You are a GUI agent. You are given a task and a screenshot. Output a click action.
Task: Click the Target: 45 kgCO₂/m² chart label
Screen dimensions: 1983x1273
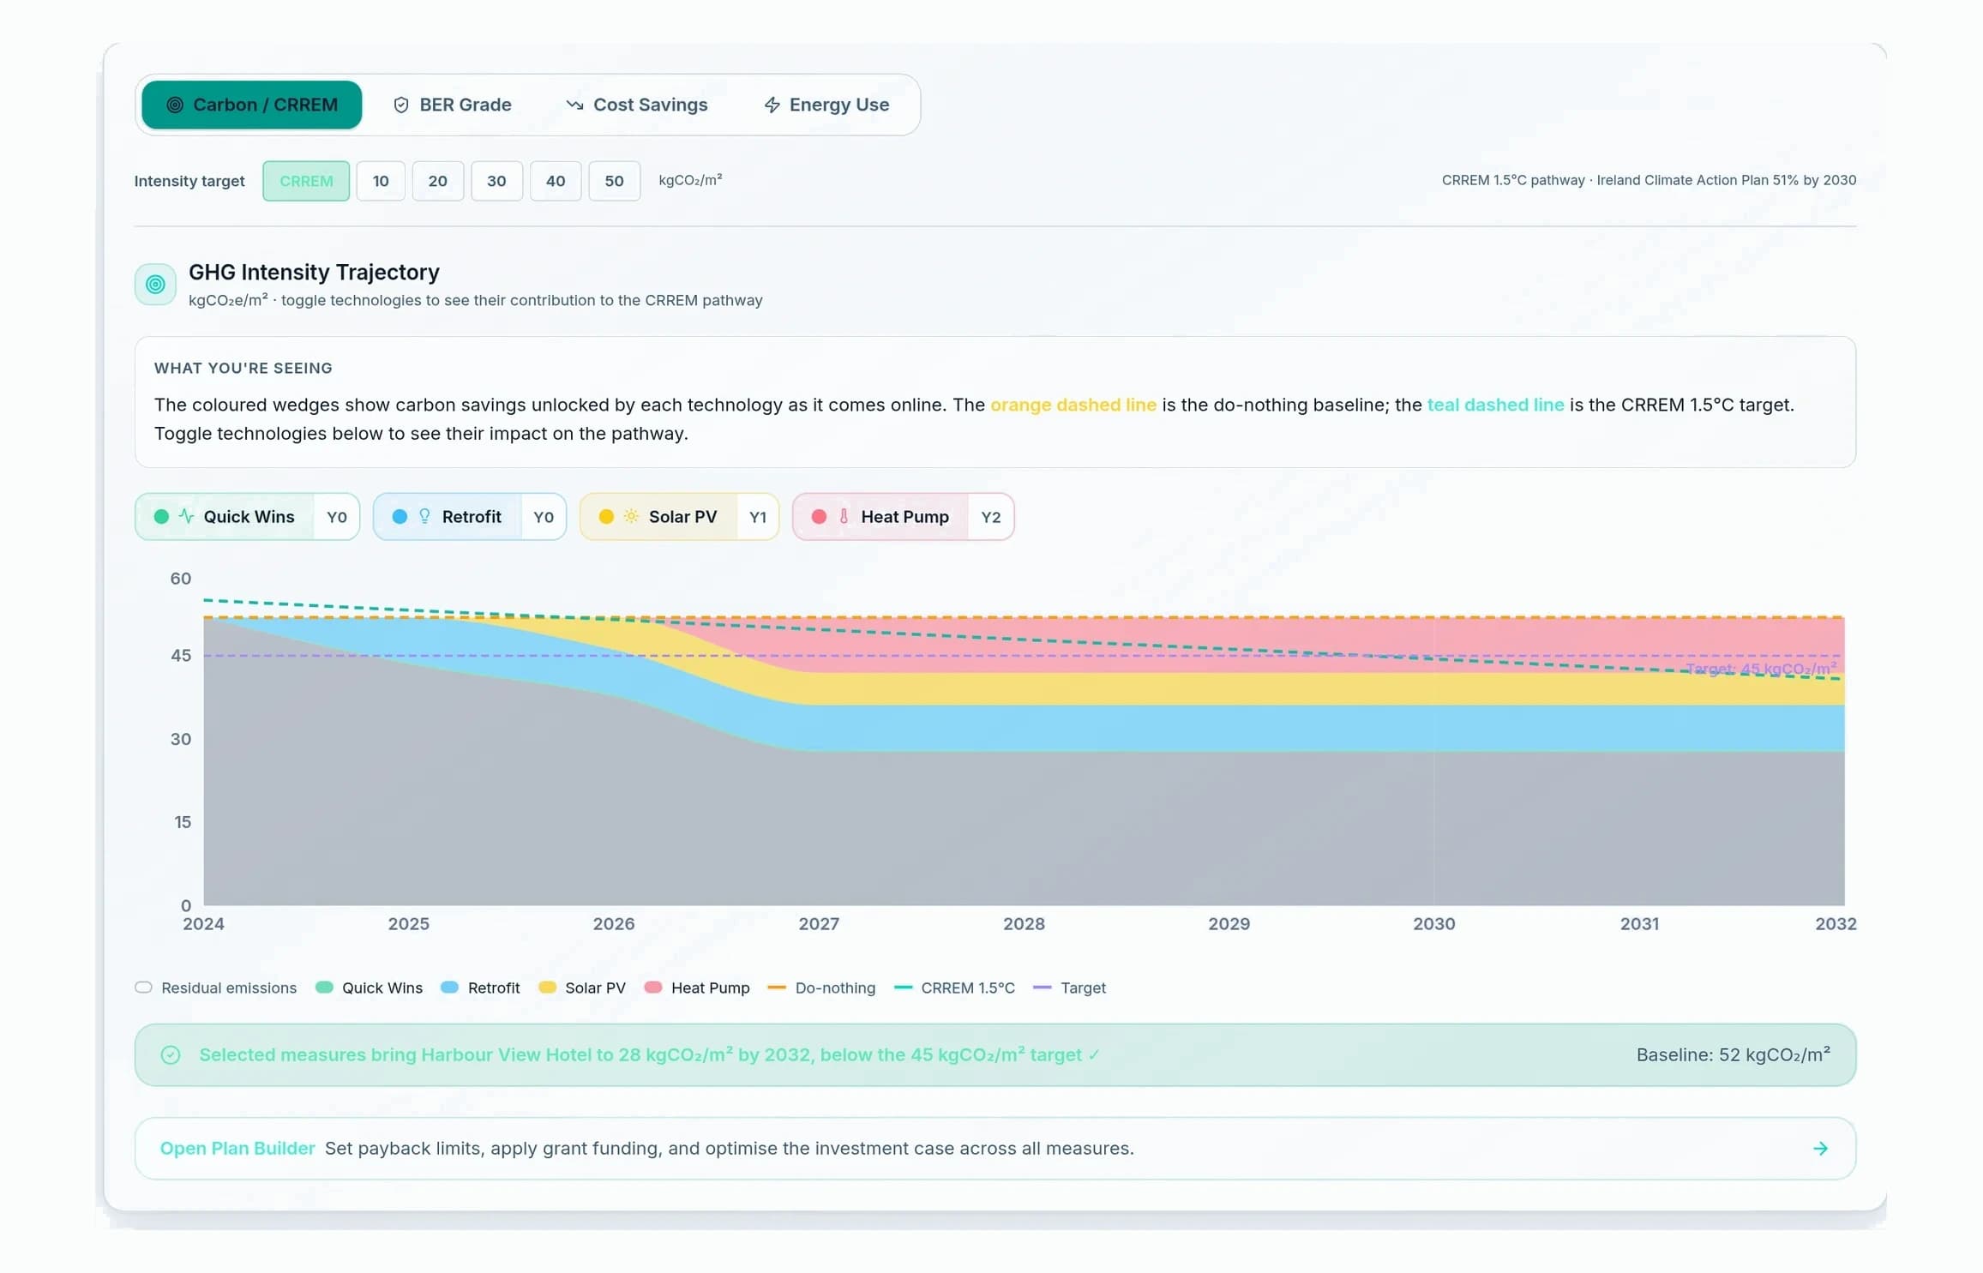[1761, 669]
